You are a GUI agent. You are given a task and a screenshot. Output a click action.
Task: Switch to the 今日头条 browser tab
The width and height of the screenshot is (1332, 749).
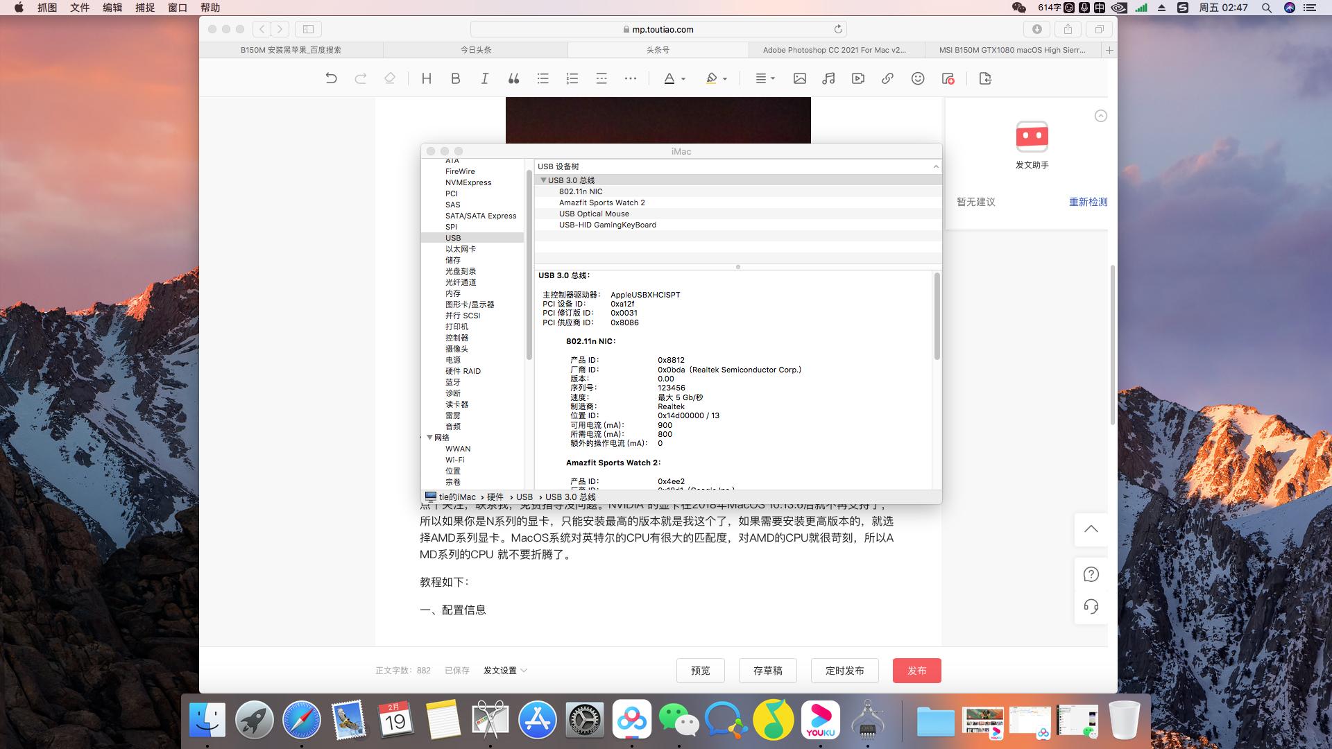476,49
